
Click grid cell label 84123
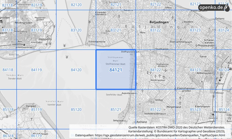click(195, 70)
